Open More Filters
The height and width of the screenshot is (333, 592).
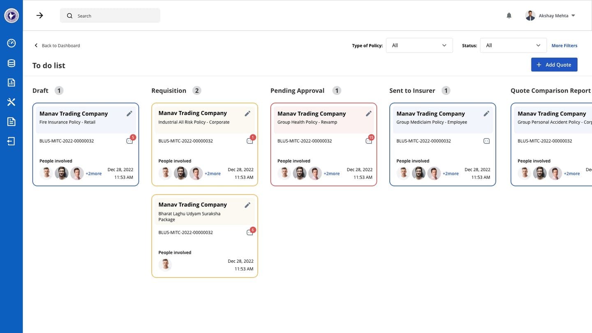564,46
